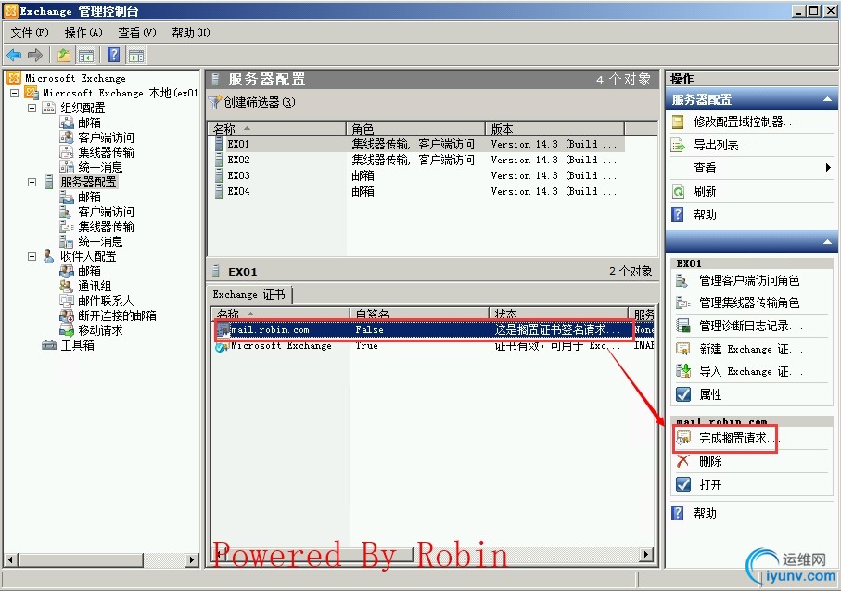Image resolution: width=841 pixels, height=591 pixels.
Task: Collapse the EX01 actions section arrow
Action: [828, 242]
